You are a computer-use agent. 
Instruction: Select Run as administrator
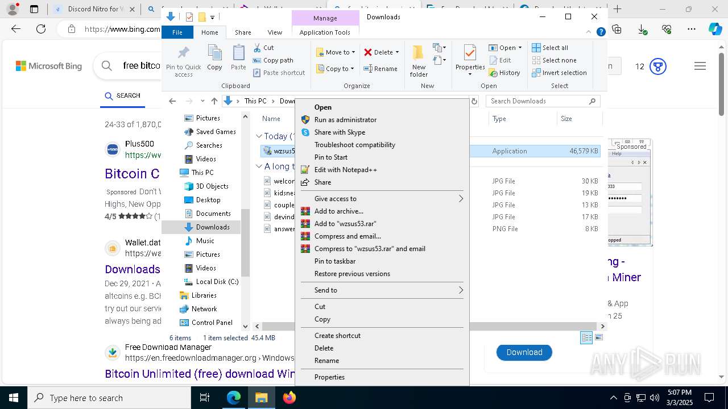(382, 120)
